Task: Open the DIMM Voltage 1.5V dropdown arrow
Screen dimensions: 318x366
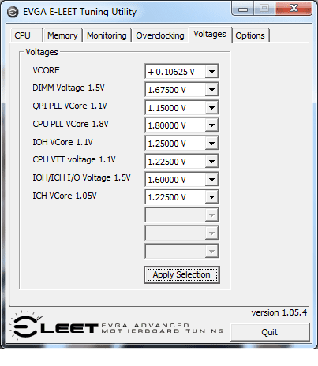Action: pyautogui.click(x=211, y=90)
